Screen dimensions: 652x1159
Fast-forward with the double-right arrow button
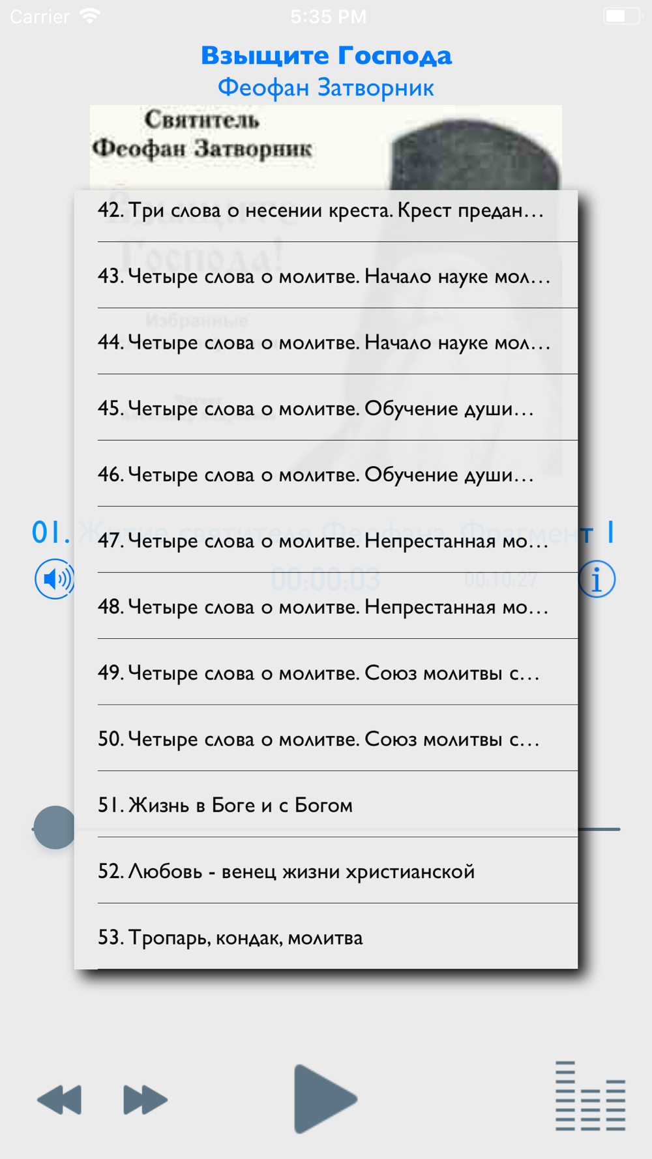[x=145, y=1100]
